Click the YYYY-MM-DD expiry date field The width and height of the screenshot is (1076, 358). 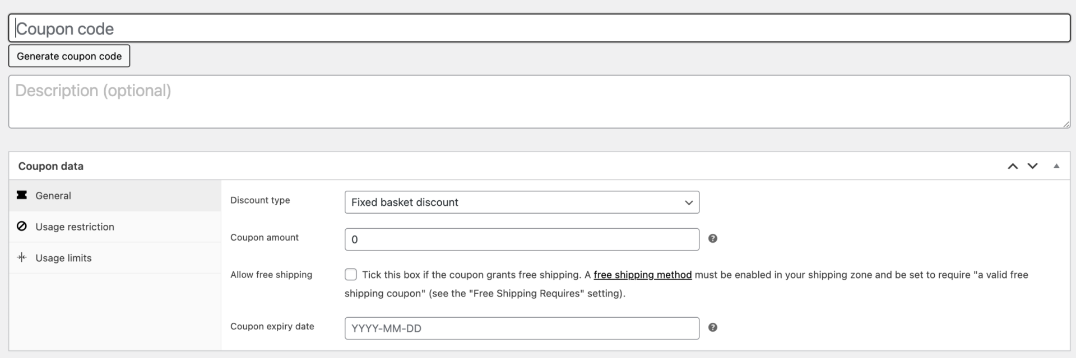click(x=521, y=328)
